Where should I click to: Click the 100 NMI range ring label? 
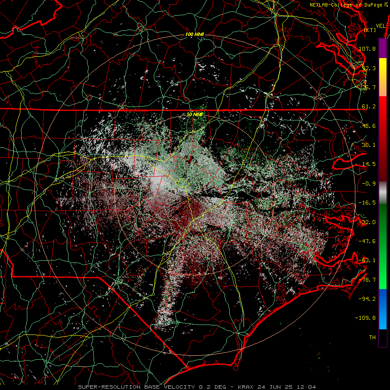click(x=195, y=34)
